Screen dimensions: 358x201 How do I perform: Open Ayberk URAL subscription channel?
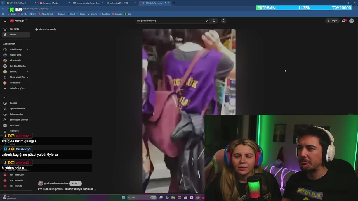pos(16,55)
